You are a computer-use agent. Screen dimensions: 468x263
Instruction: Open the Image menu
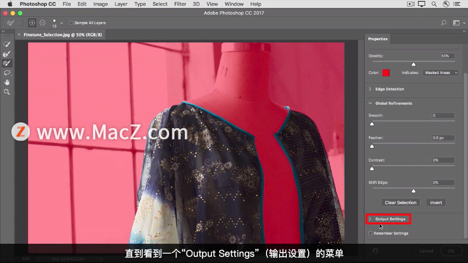point(100,4)
